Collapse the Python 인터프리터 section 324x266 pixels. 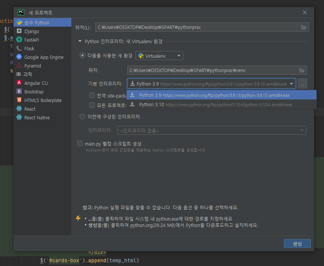click(x=80, y=41)
